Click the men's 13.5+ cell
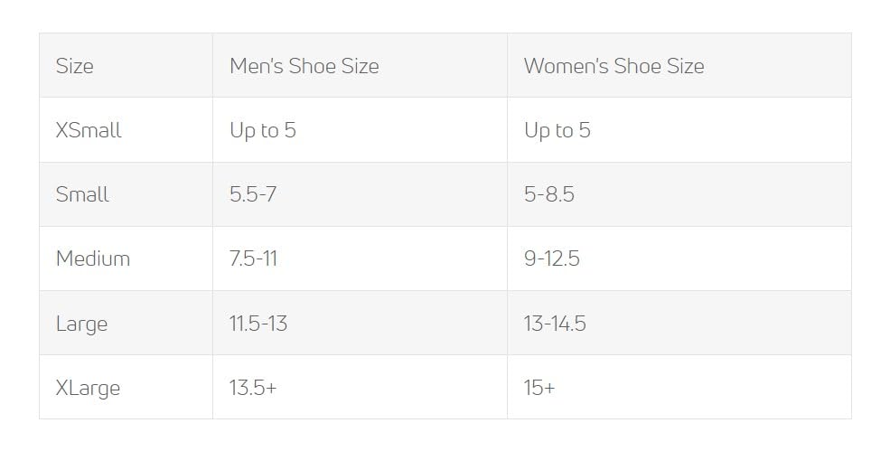Screen dimensions: 890x470 (253, 388)
